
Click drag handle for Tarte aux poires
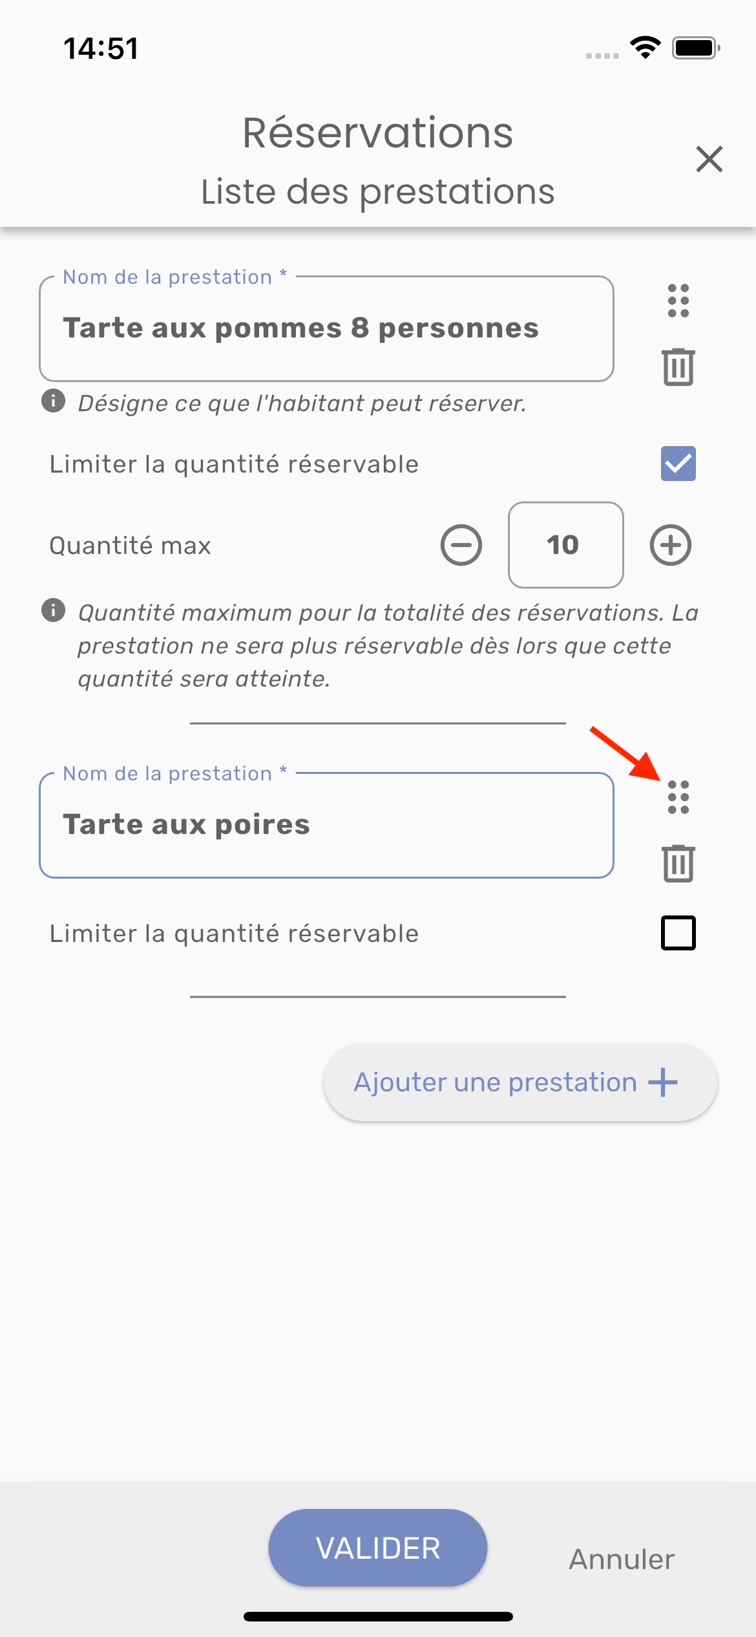[678, 797]
